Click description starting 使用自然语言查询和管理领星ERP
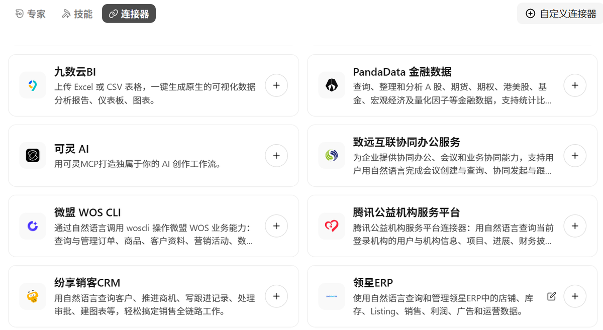The height and width of the screenshot is (330, 603). (x=443, y=304)
